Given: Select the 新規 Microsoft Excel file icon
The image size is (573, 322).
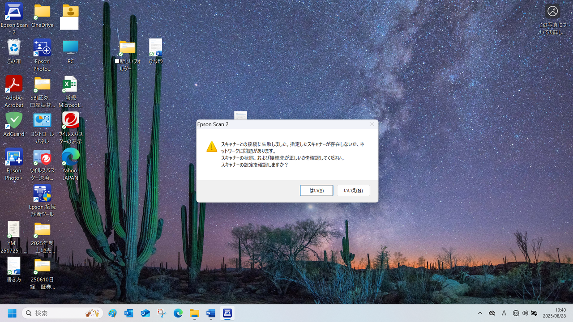Looking at the screenshot, I should point(70,92).
